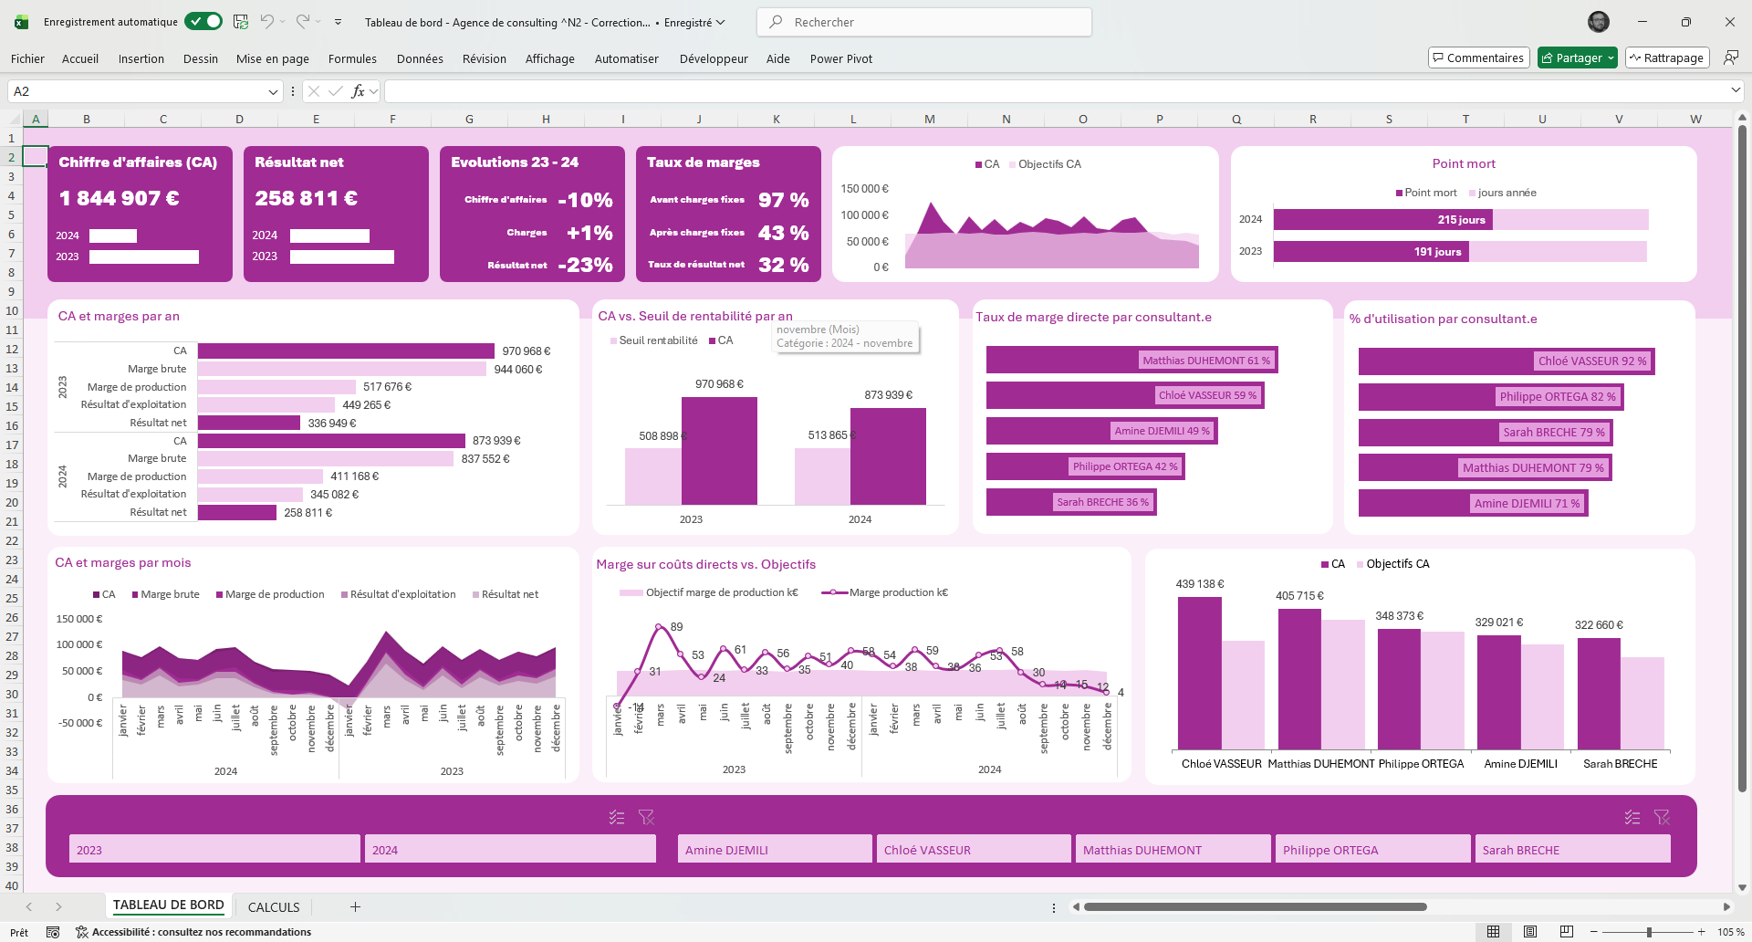Viewport: 1752px width, 942px height.
Task: Select 2024 in year slicer
Action: tap(510, 849)
